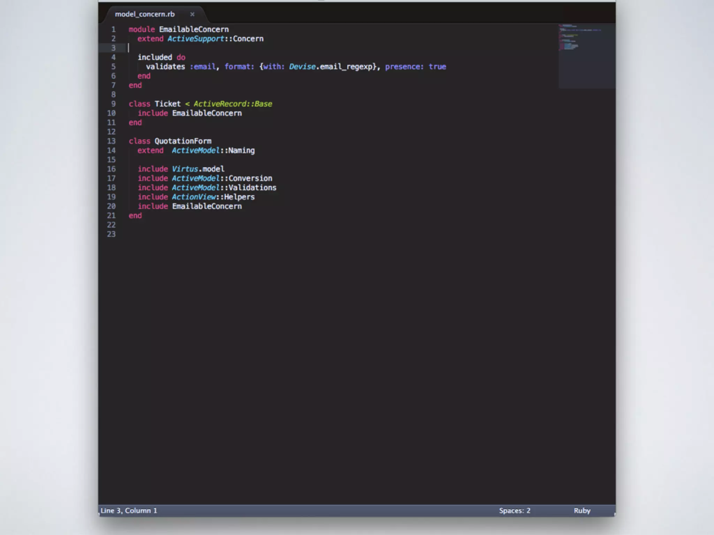
Task: Click the ActiveRecord::Base superclass text
Action: click(x=233, y=104)
